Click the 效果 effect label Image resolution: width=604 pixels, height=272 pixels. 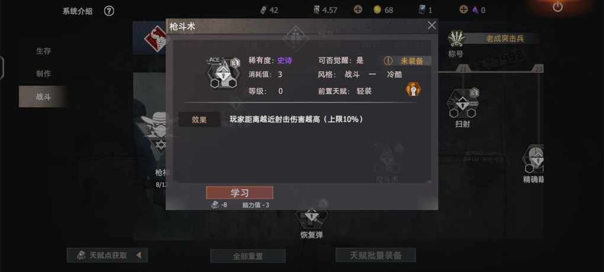pos(200,120)
